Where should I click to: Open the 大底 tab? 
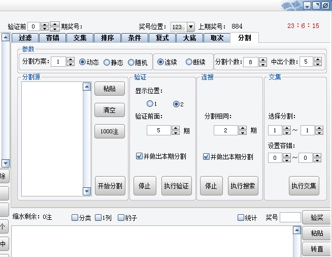tap(189, 38)
